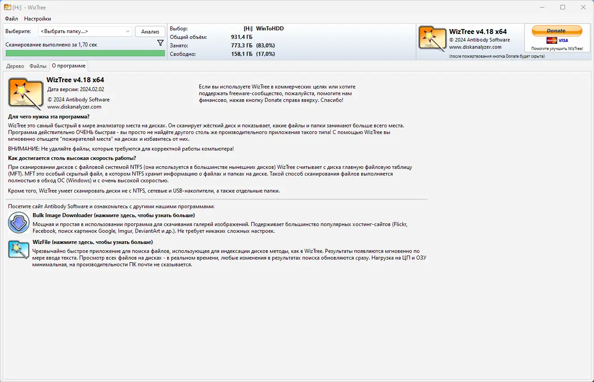This screenshot has width=594, height=382.
Task: Click the WizTree v4.18 x64 header title
Action: coord(478,32)
